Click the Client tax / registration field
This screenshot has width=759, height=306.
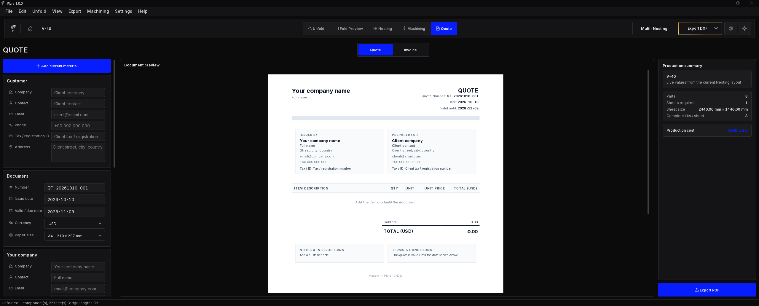[x=78, y=136]
